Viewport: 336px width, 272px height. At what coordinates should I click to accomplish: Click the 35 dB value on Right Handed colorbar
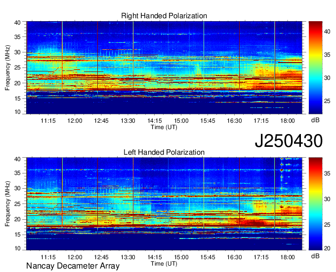[327, 55]
